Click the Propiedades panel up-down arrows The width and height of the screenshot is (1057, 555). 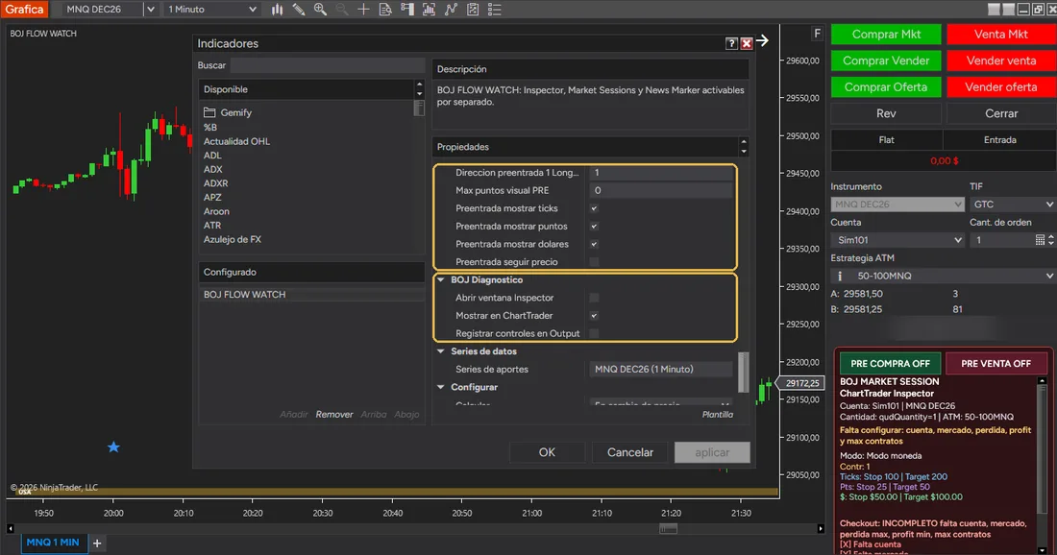pyautogui.click(x=744, y=147)
